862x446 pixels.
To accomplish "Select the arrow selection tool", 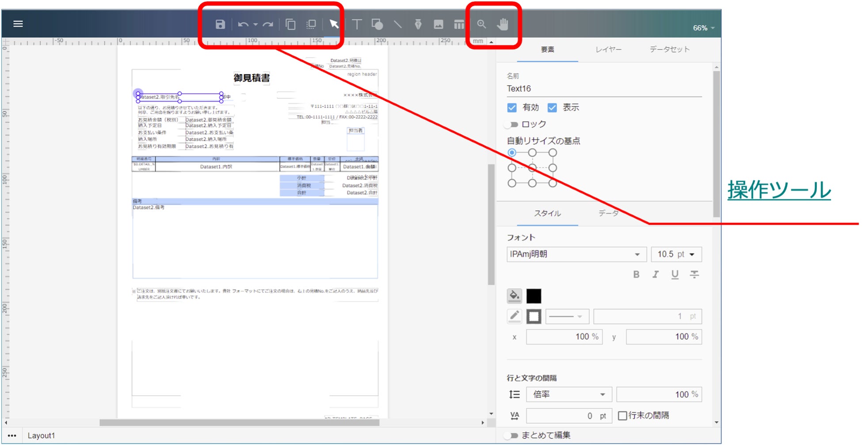I will pos(334,24).
